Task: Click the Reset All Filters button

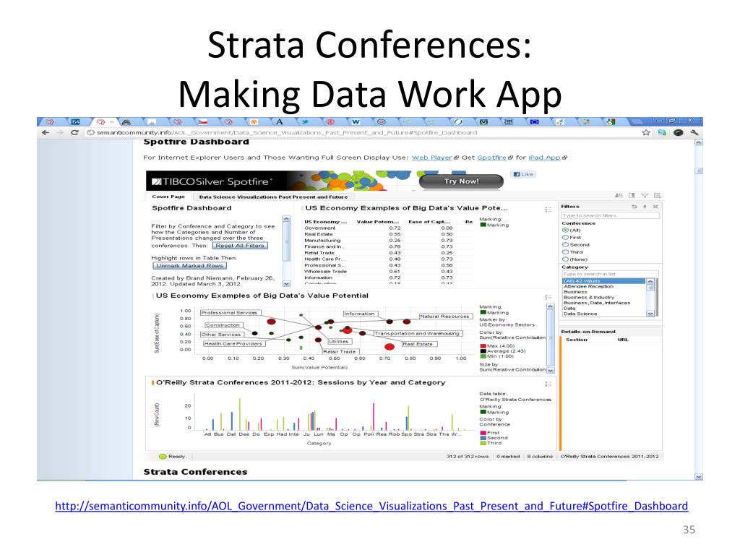Action: 240,246
